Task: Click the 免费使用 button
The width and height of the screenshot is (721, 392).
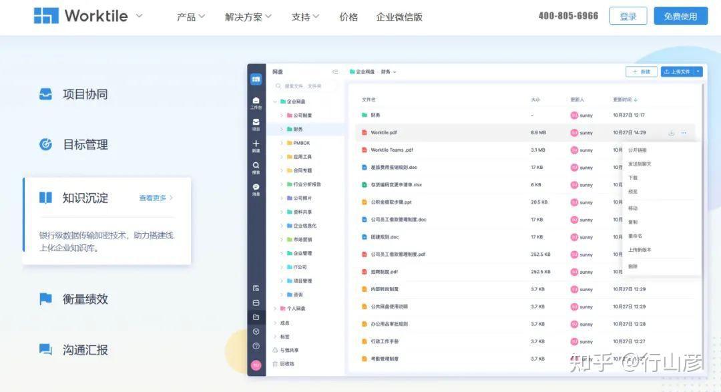Action: [x=680, y=15]
